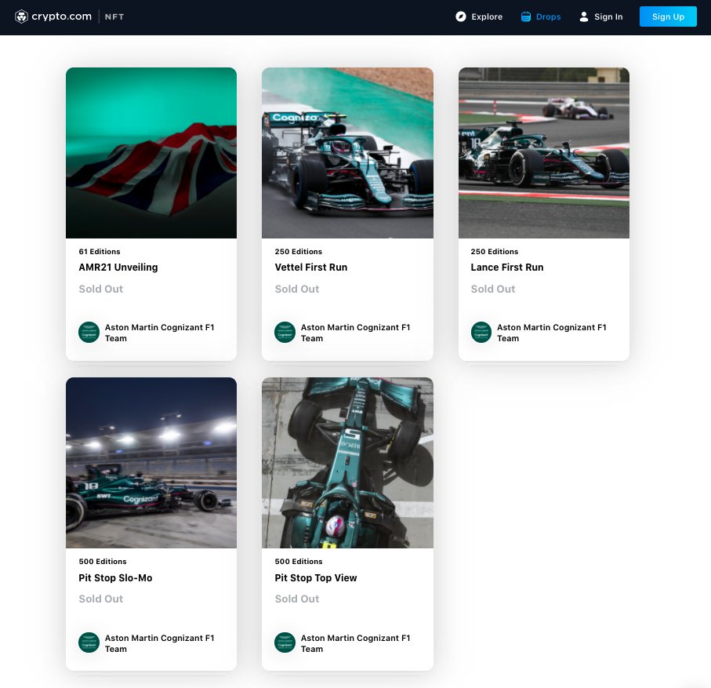Viewport: 711px width, 688px height.
Task: Click the Lance First Run race thumbnail
Action: click(543, 152)
